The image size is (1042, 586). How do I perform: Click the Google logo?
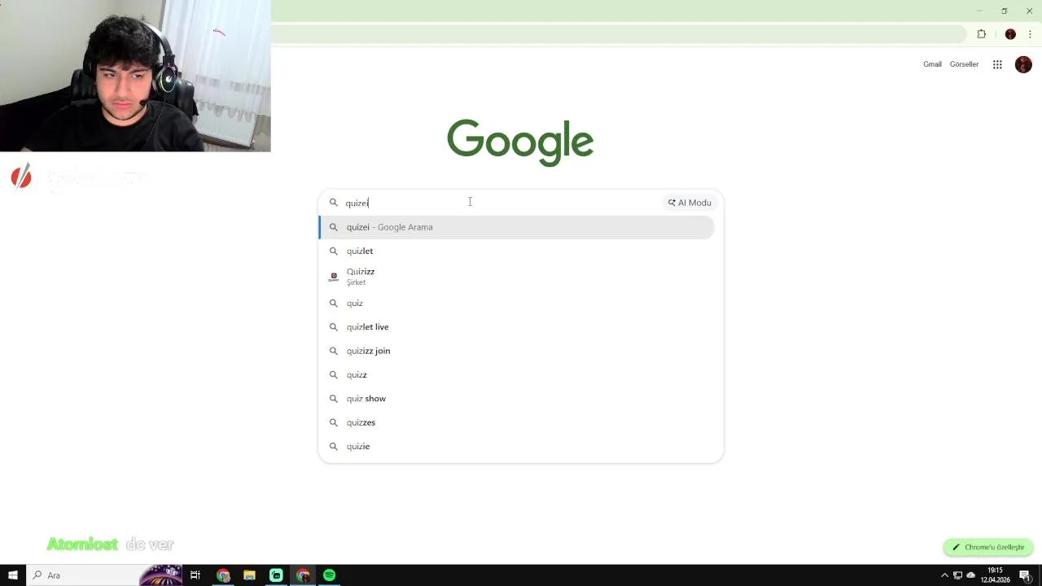pos(520,142)
